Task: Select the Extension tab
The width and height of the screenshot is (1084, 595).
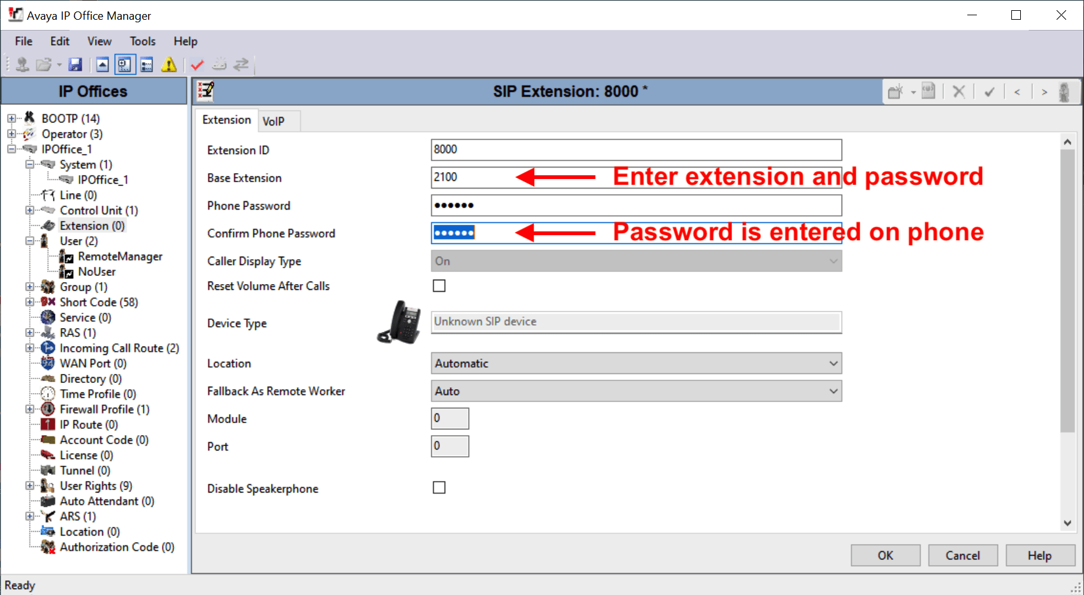Action: pyautogui.click(x=226, y=120)
